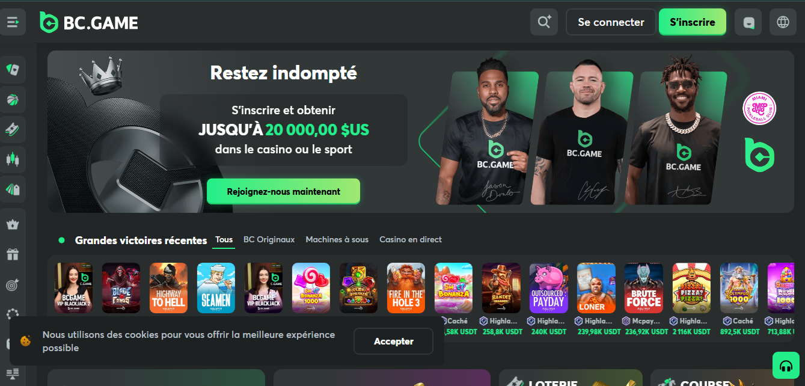Open the trading candlestick sidebar icon

(x=13, y=159)
